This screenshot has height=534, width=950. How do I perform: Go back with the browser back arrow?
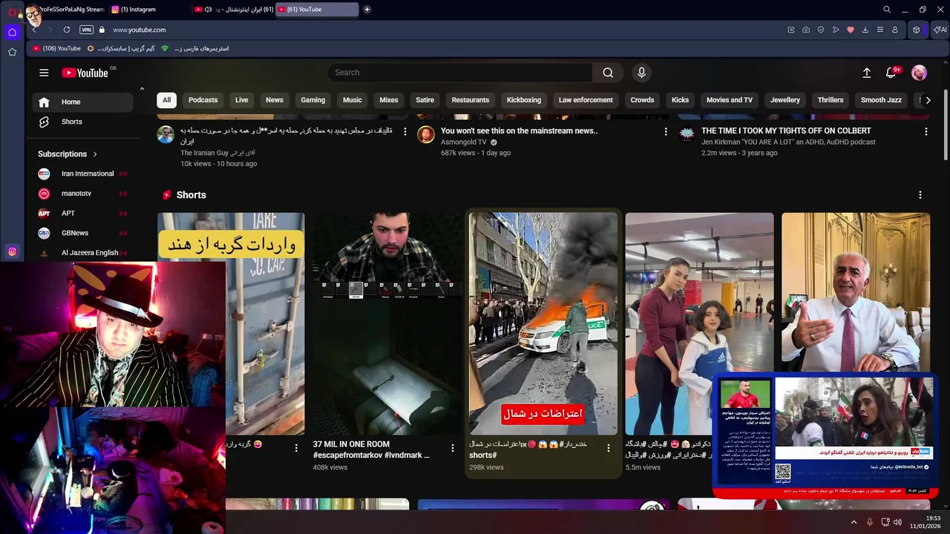tap(34, 30)
